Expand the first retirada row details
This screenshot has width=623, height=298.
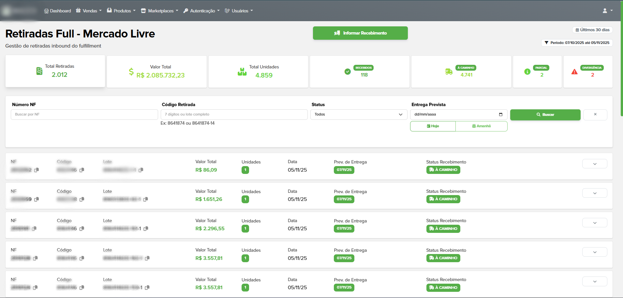pos(594,164)
